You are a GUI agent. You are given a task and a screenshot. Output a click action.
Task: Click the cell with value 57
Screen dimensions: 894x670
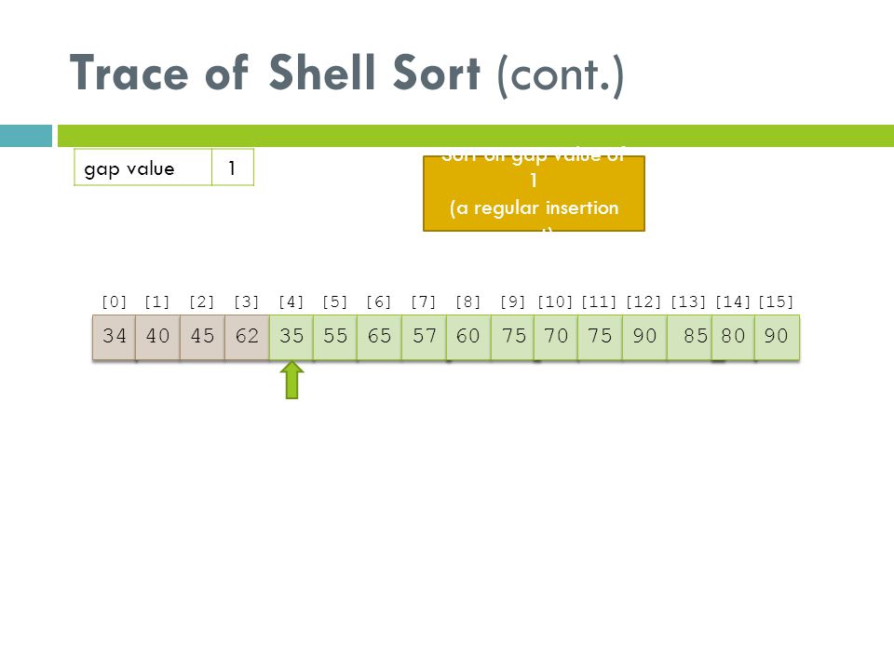[x=425, y=337]
